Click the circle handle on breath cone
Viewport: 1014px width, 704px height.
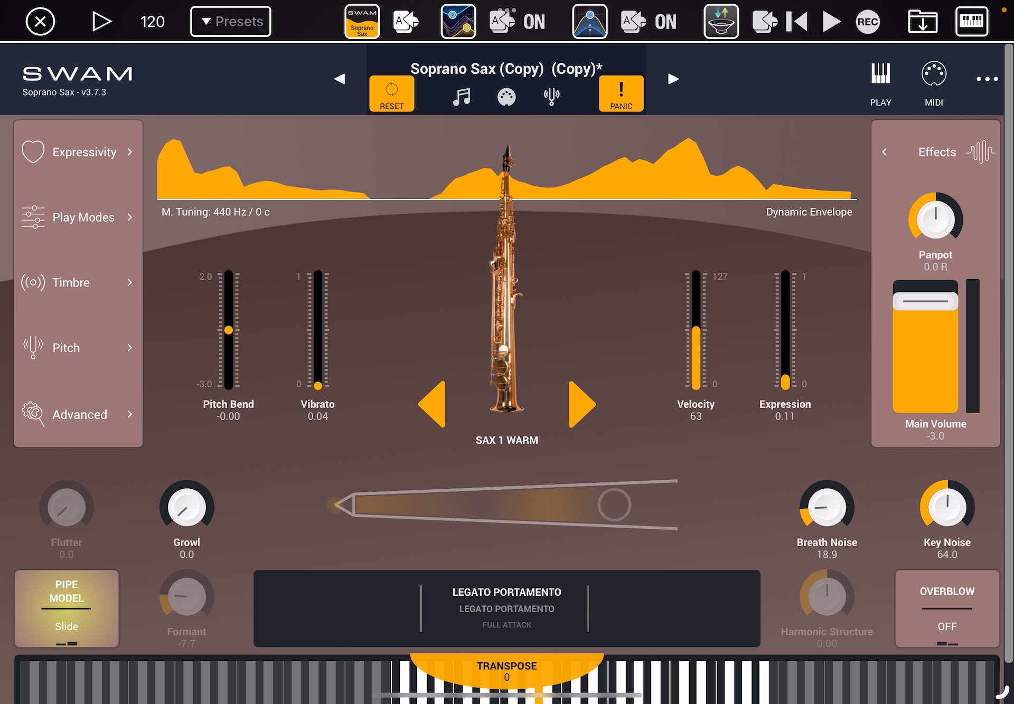[614, 505]
